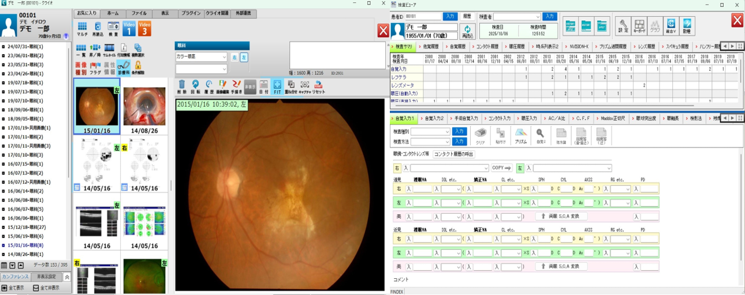Click the Video 1 icon
This screenshot has width=745, height=295.
tap(129, 28)
